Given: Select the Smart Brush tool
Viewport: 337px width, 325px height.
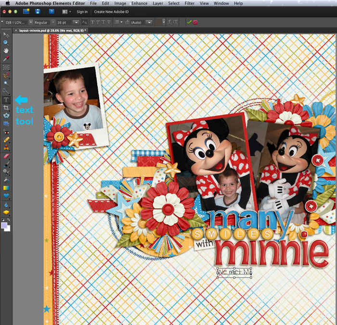Looking at the screenshot, I should 6,172.
